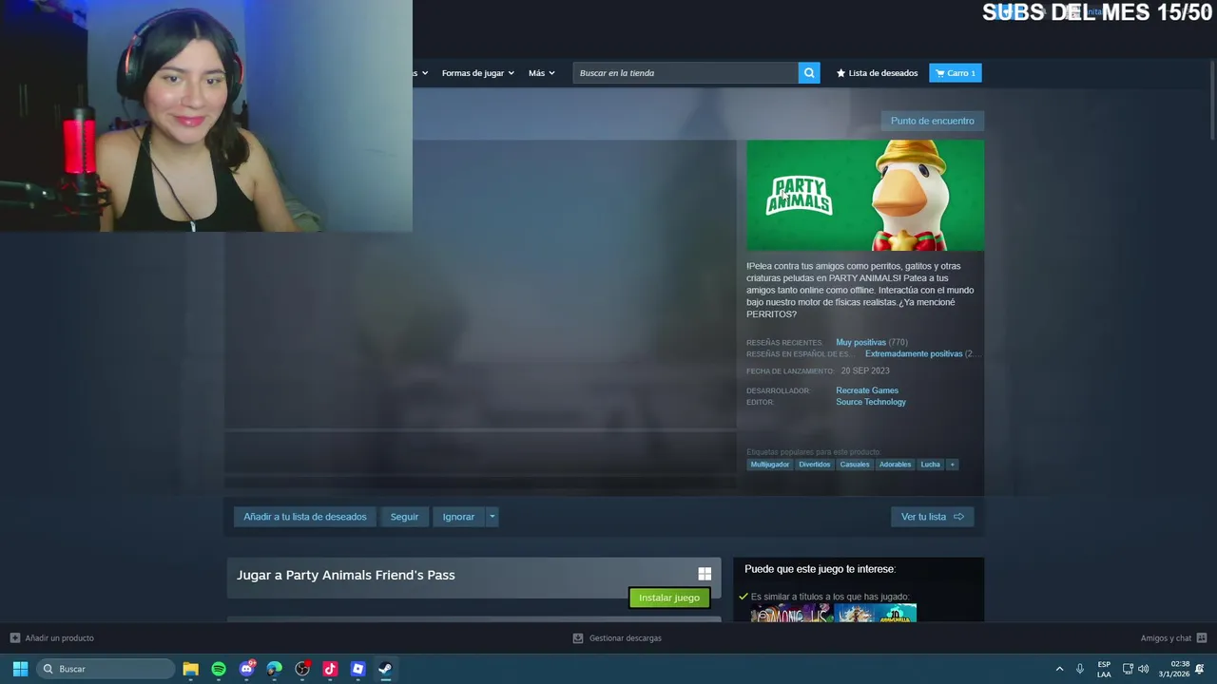
Task: Open Gestionar descargas in Steam footer
Action: [616, 638]
